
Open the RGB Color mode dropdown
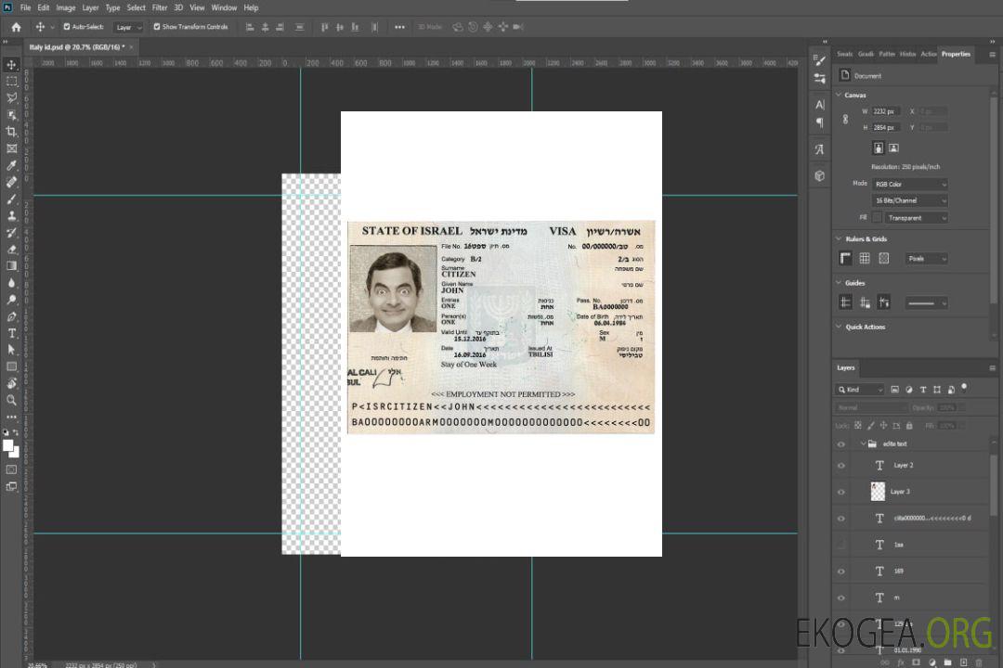pos(909,184)
